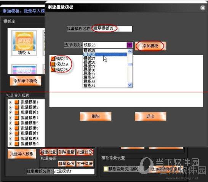The height and width of the screenshot is (182, 208).
Task: Click the 退出 button
Action: [x=150, y=117]
